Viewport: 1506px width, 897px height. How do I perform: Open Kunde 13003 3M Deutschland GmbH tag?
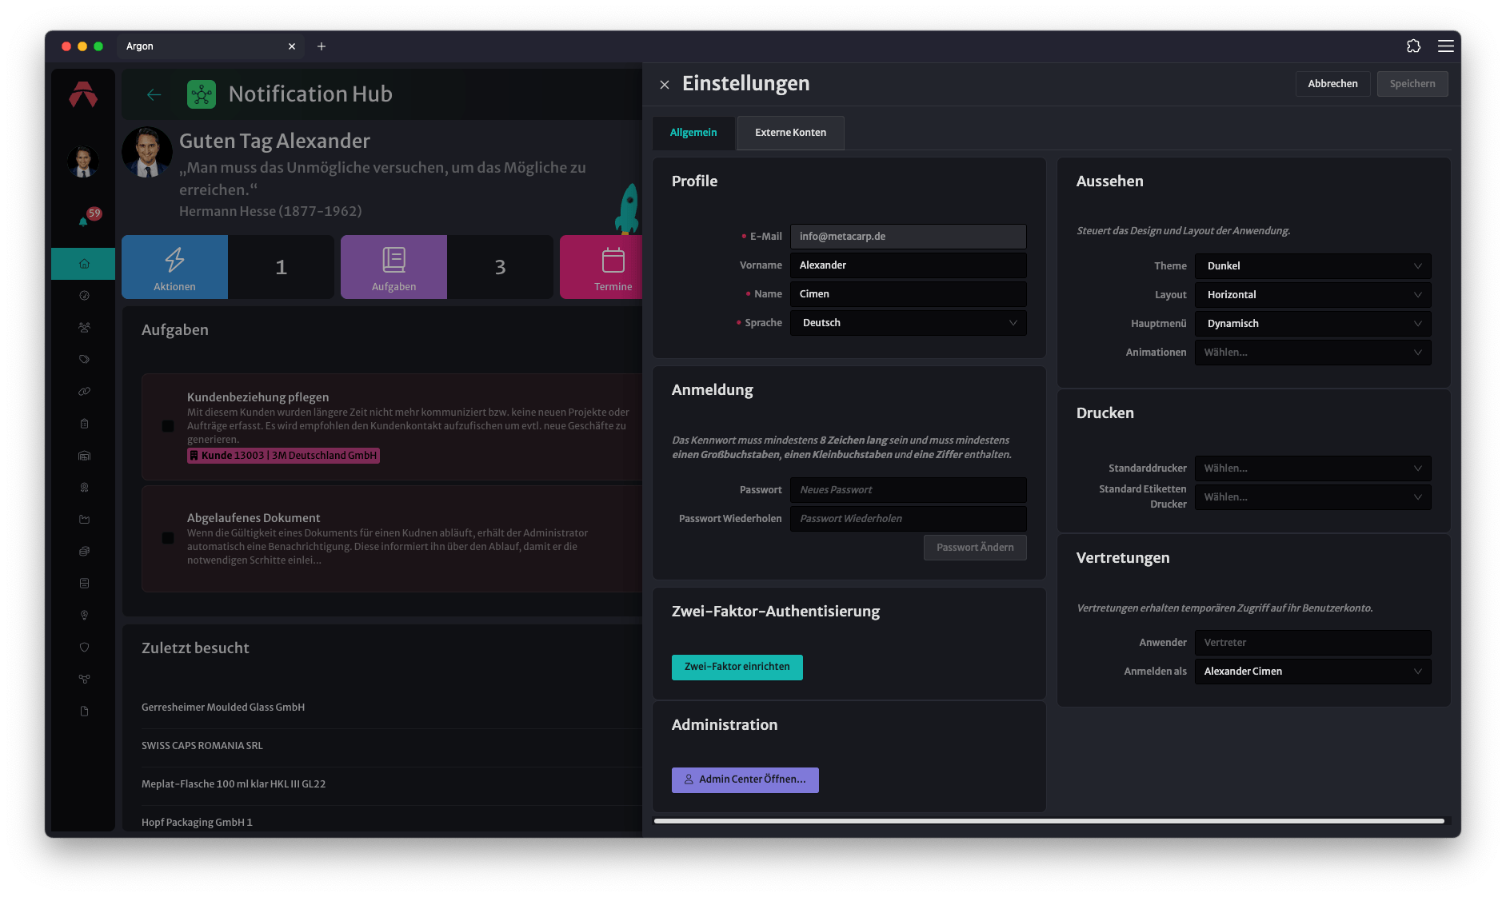(283, 456)
